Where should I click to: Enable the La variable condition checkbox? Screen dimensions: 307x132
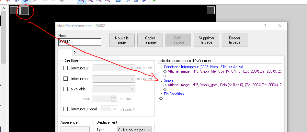click(66, 89)
